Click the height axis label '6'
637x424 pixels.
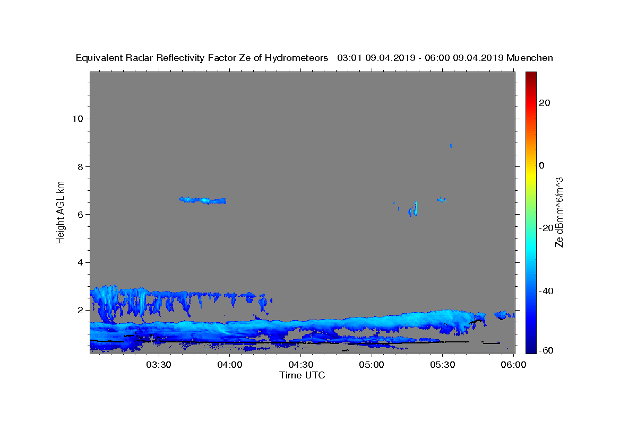80,215
